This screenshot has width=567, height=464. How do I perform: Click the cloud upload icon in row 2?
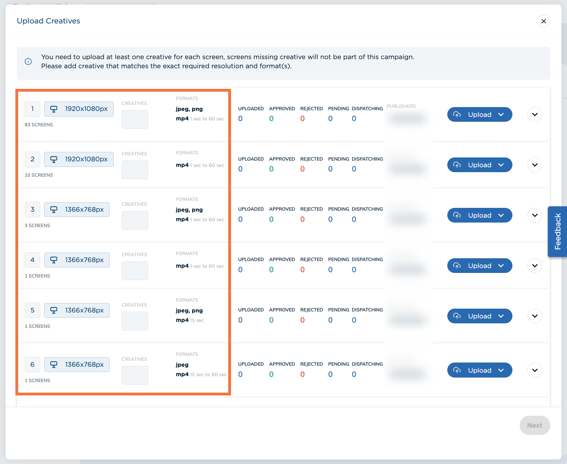[x=457, y=165]
